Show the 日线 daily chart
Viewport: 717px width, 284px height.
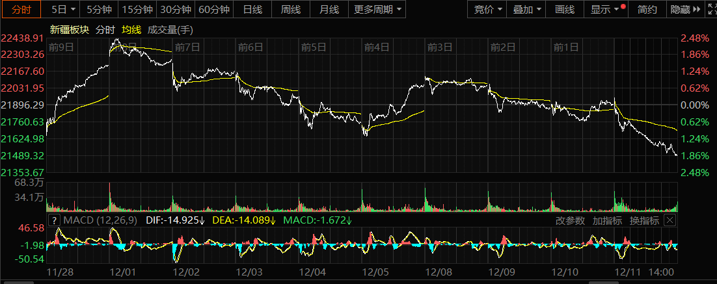coord(252,9)
